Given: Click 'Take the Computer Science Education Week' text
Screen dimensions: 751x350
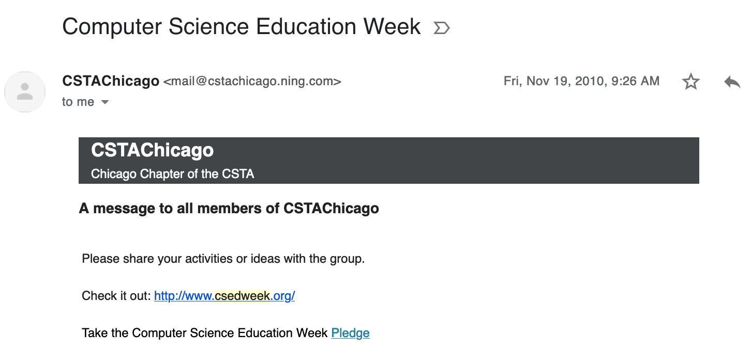Looking at the screenshot, I should 205,333.
